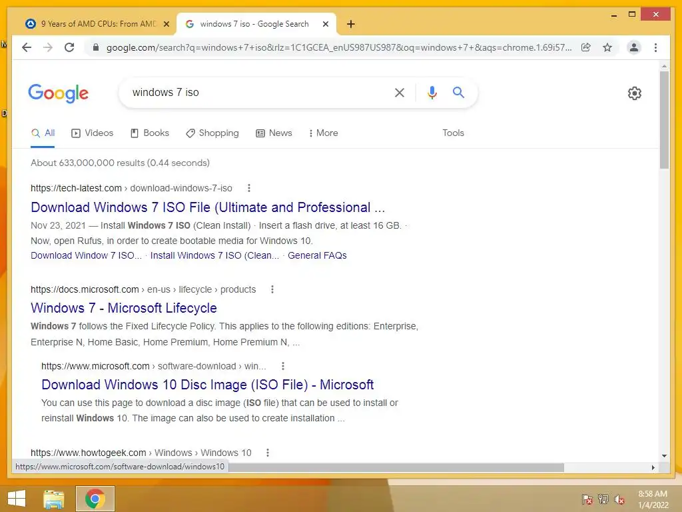The image size is (682, 512).
Task: Click the scroll up arrow
Action: (x=664, y=66)
